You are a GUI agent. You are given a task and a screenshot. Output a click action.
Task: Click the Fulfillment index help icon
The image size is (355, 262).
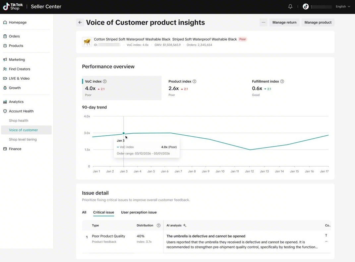pos(282,81)
